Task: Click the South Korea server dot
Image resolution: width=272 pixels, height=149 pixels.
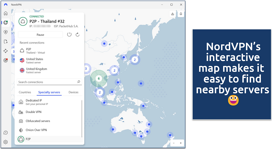Action: (124, 57)
